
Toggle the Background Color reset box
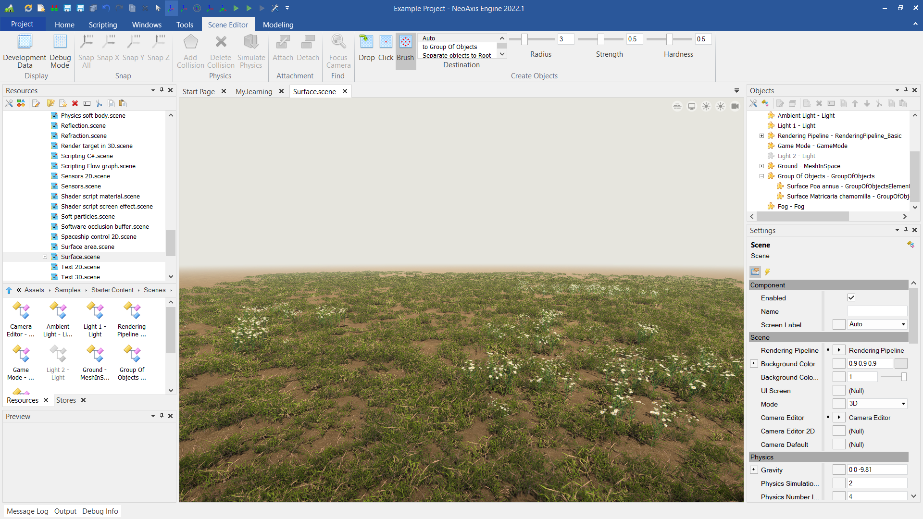pyautogui.click(x=838, y=364)
